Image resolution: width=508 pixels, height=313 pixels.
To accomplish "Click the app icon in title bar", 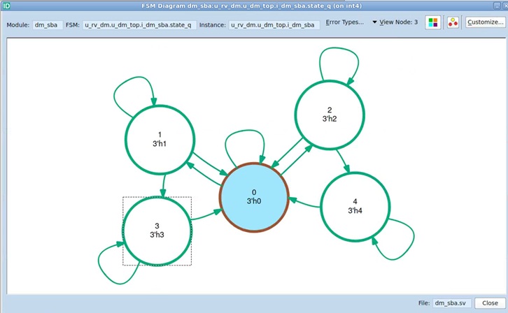I will pos(6,6).
